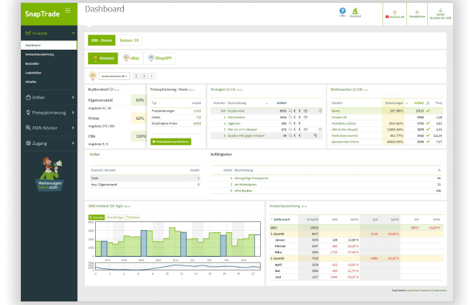Click the lightbulb icon beside the marketplace dropdown
This screenshot has height=305, width=474.
click(x=92, y=76)
